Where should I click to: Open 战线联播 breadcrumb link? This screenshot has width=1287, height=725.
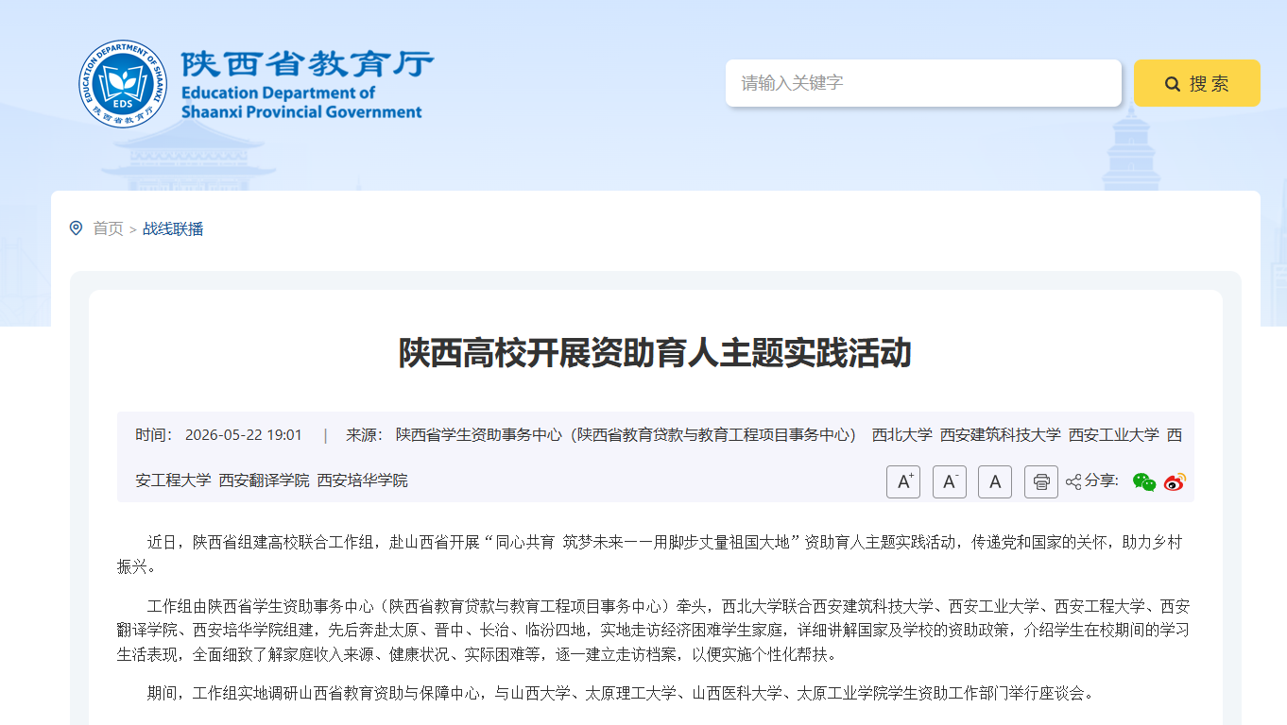(x=173, y=228)
